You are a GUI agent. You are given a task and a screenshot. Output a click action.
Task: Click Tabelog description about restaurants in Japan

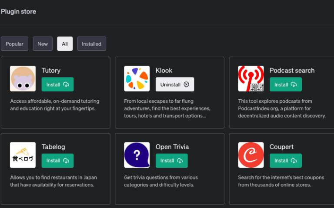coord(53,181)
